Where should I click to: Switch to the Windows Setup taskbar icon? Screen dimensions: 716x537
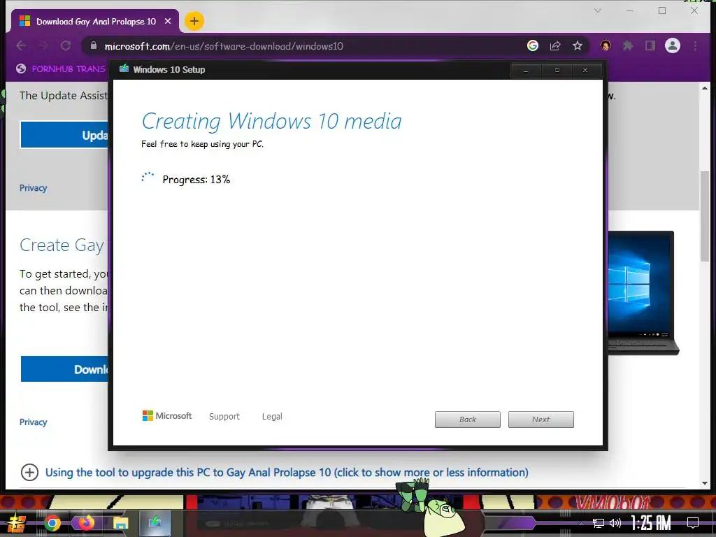pyautogui.click(x=155, y=523)
